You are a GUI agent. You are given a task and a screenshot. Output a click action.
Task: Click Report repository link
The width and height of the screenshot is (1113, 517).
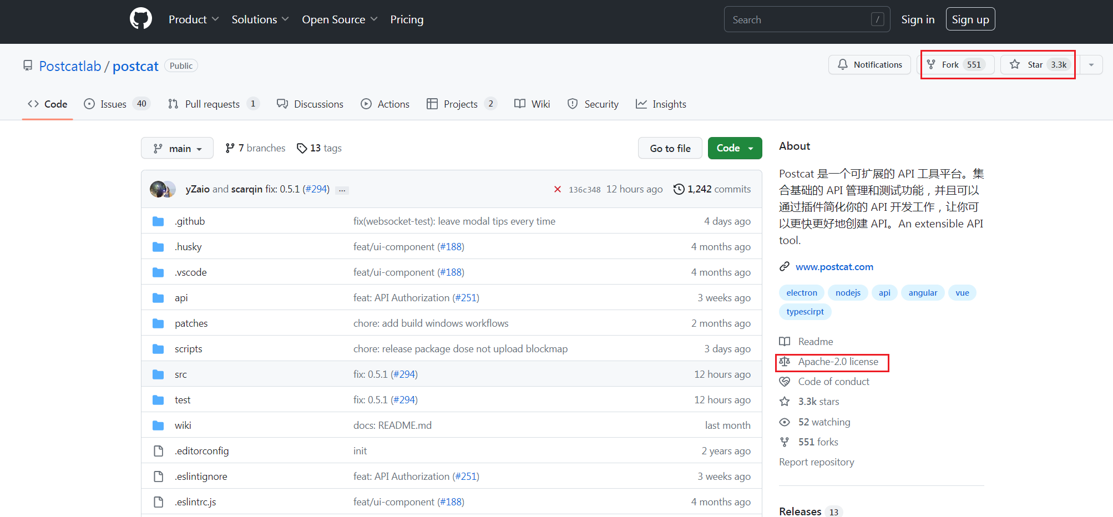[816, 462]
